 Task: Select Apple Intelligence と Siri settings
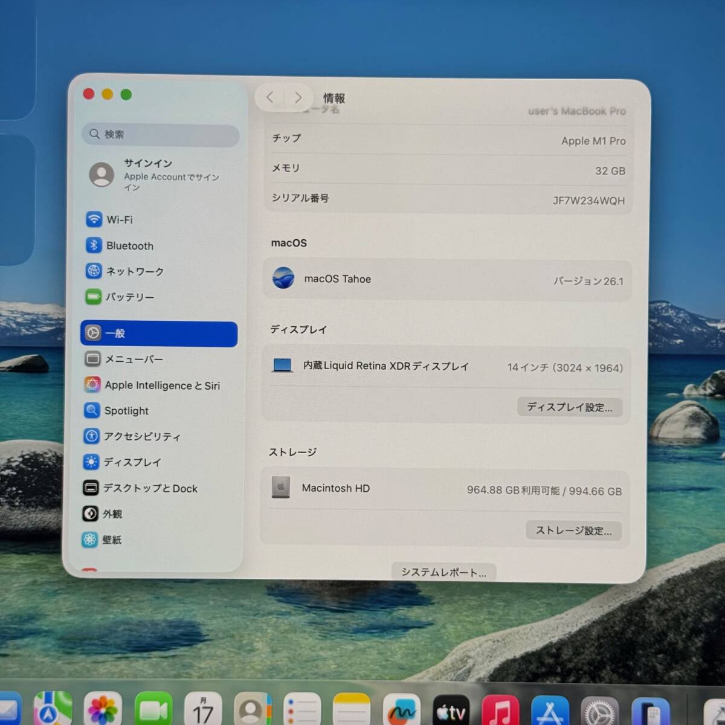163,385
